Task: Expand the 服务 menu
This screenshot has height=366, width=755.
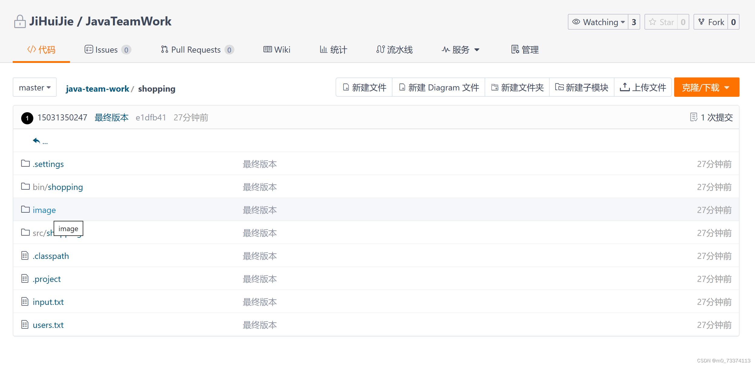Action: (x=460, y=50)
